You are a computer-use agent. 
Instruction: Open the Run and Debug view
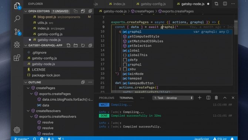pos(17,45)
